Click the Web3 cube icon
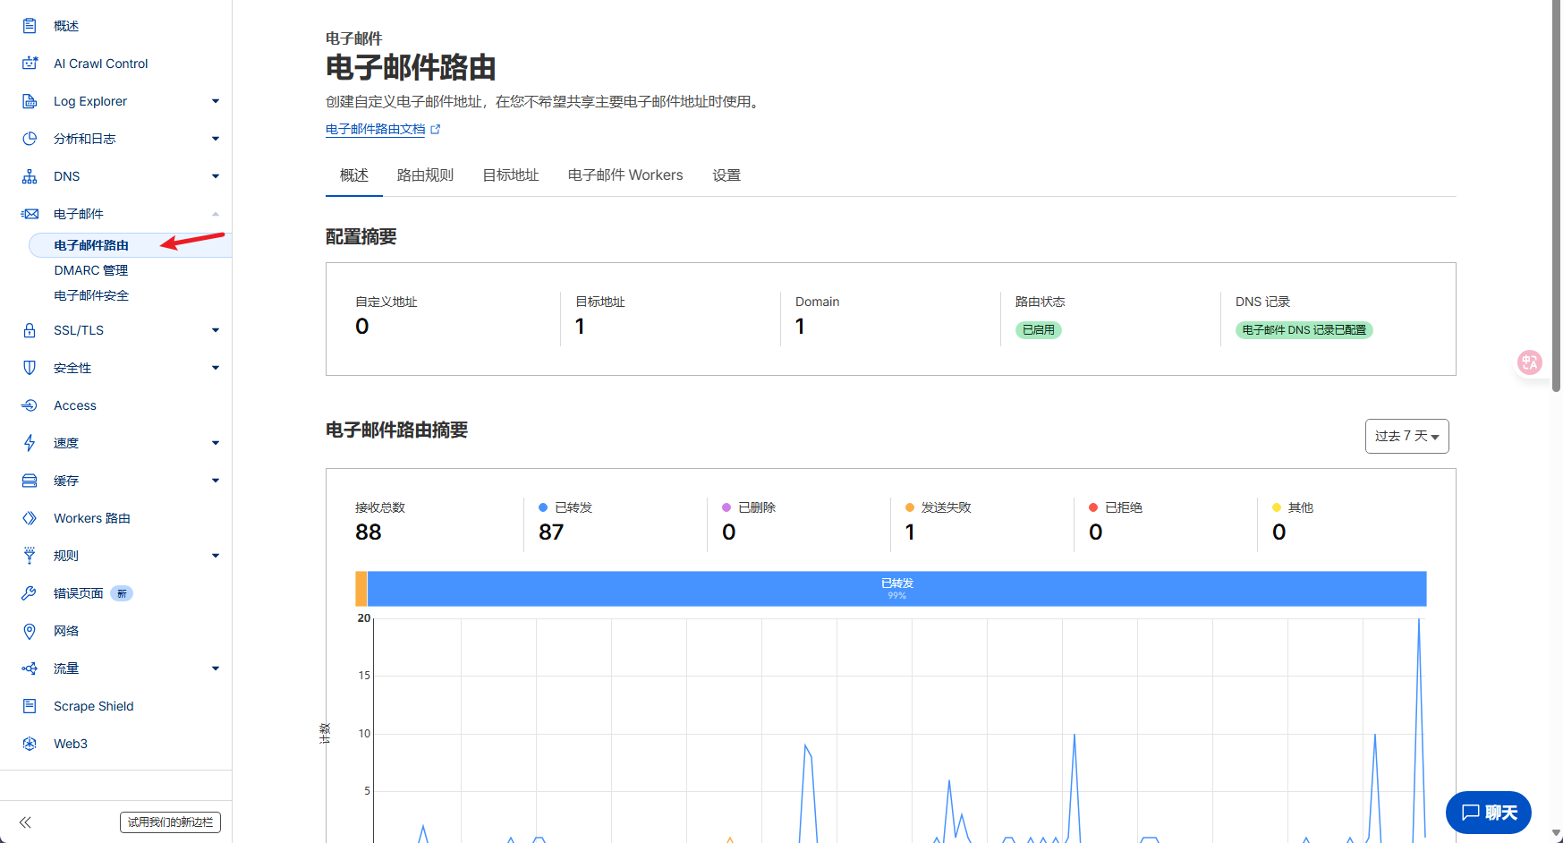The image size is (1563, 843). (30, 744)
